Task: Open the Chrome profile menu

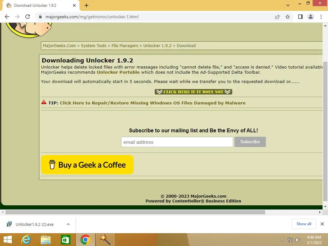Action: click(x=311, y=17)
